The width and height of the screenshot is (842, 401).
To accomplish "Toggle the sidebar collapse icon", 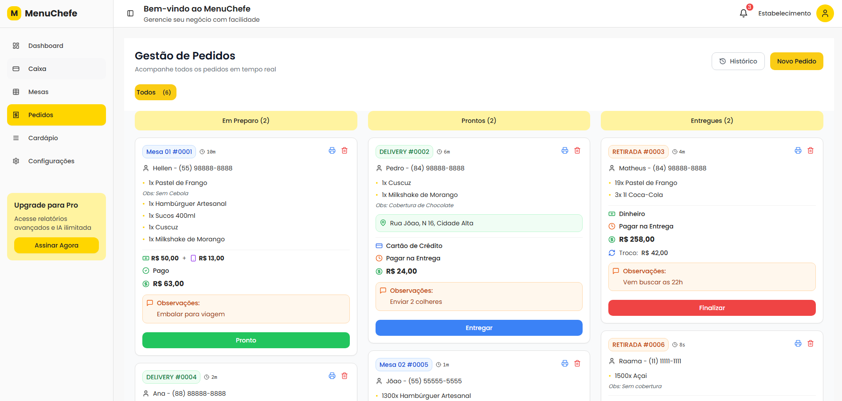I will click(130, 13).
